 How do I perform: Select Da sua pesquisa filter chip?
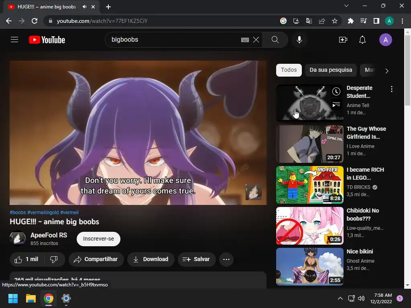(x=331, y=70)
